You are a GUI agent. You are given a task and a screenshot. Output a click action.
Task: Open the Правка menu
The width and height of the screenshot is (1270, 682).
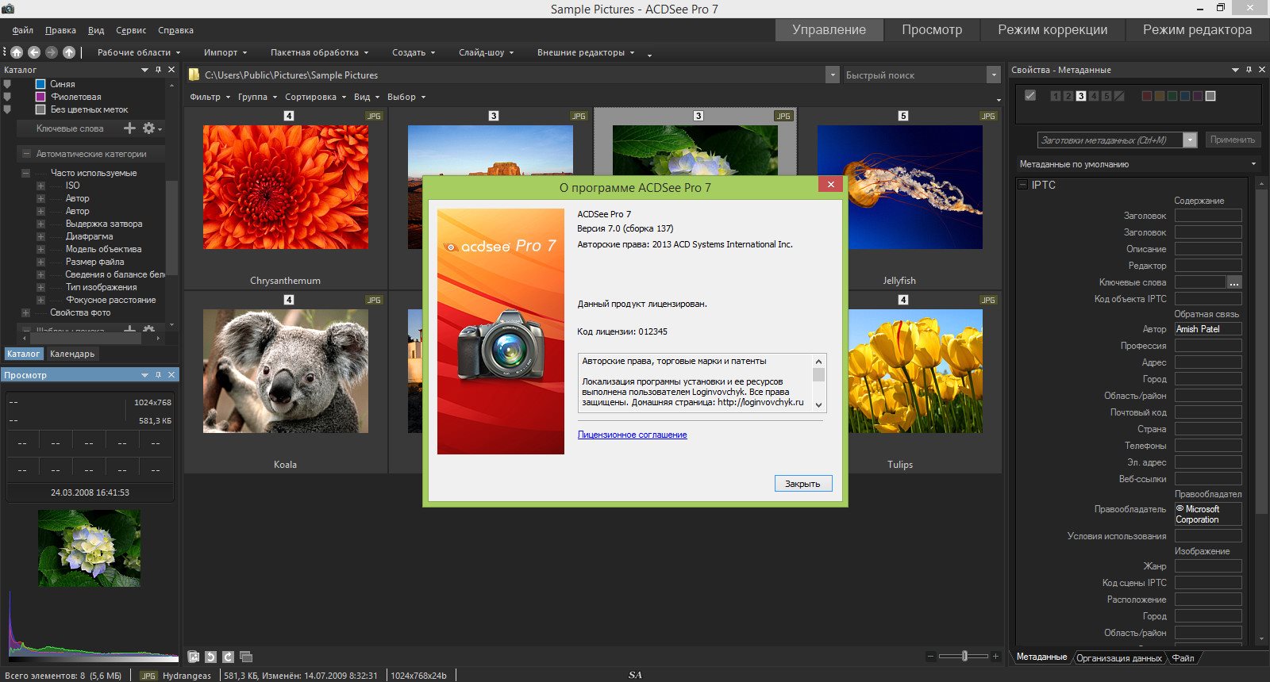pos(60,30)
